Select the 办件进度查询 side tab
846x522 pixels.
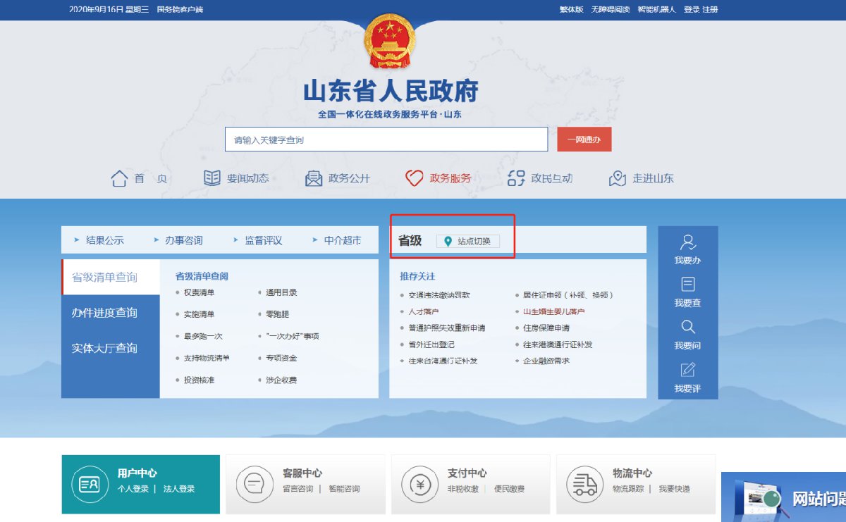click(x=111, y=313)
